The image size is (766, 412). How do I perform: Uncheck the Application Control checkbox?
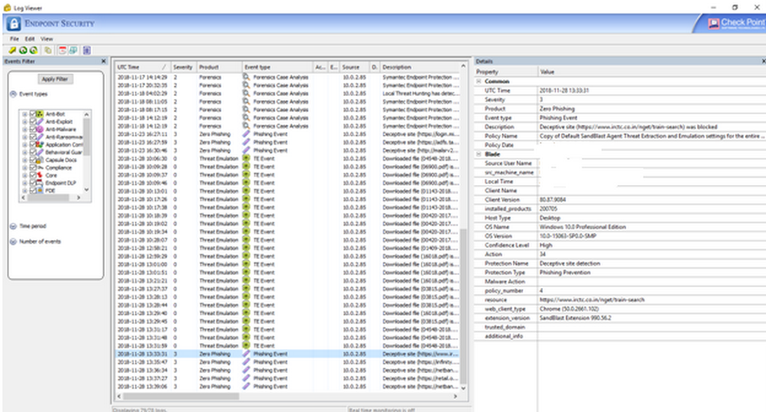tap(32, 145)
